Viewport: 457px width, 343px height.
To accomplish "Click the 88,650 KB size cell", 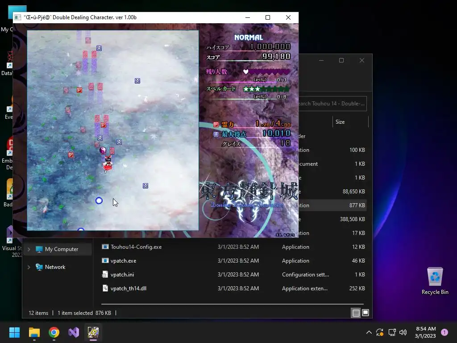I will (x=353, y=191).
